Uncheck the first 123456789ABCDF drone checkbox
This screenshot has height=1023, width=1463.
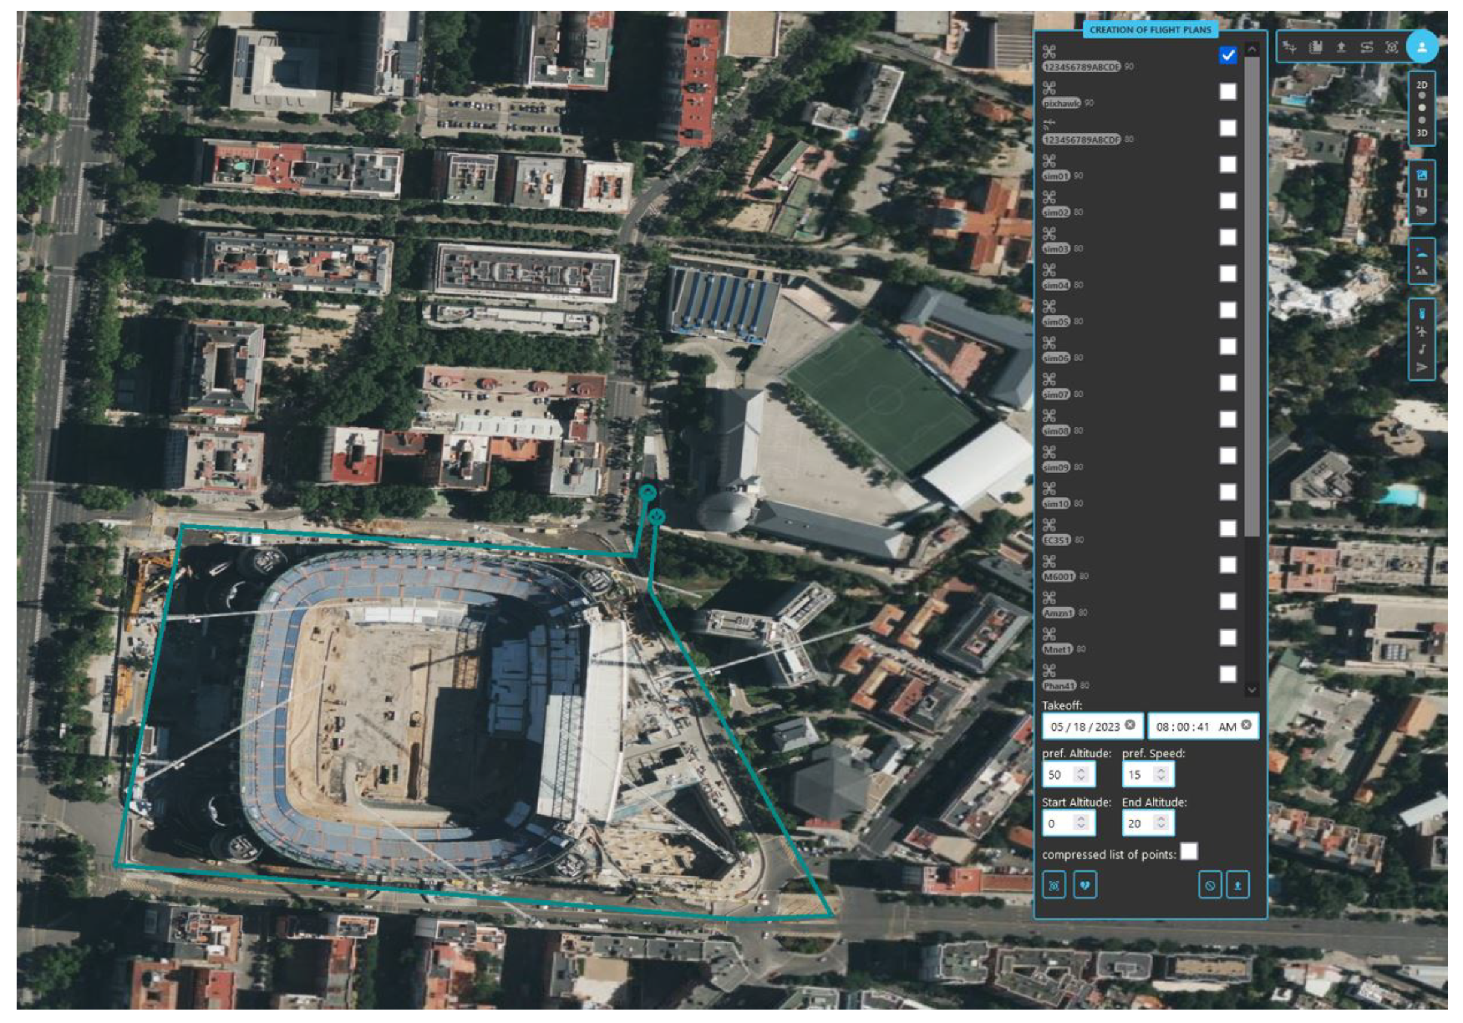(1227, 55)
